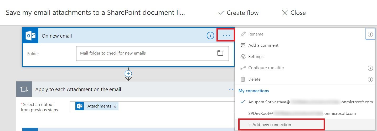The height and width of the screenshot is (131, 377).
Task: Click the My connections heading
Action: click(254, 91)
